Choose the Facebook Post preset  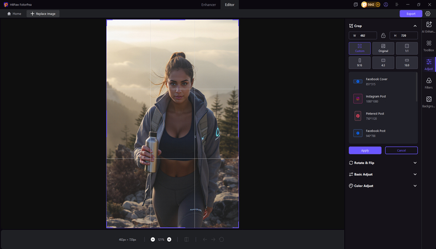382,133
